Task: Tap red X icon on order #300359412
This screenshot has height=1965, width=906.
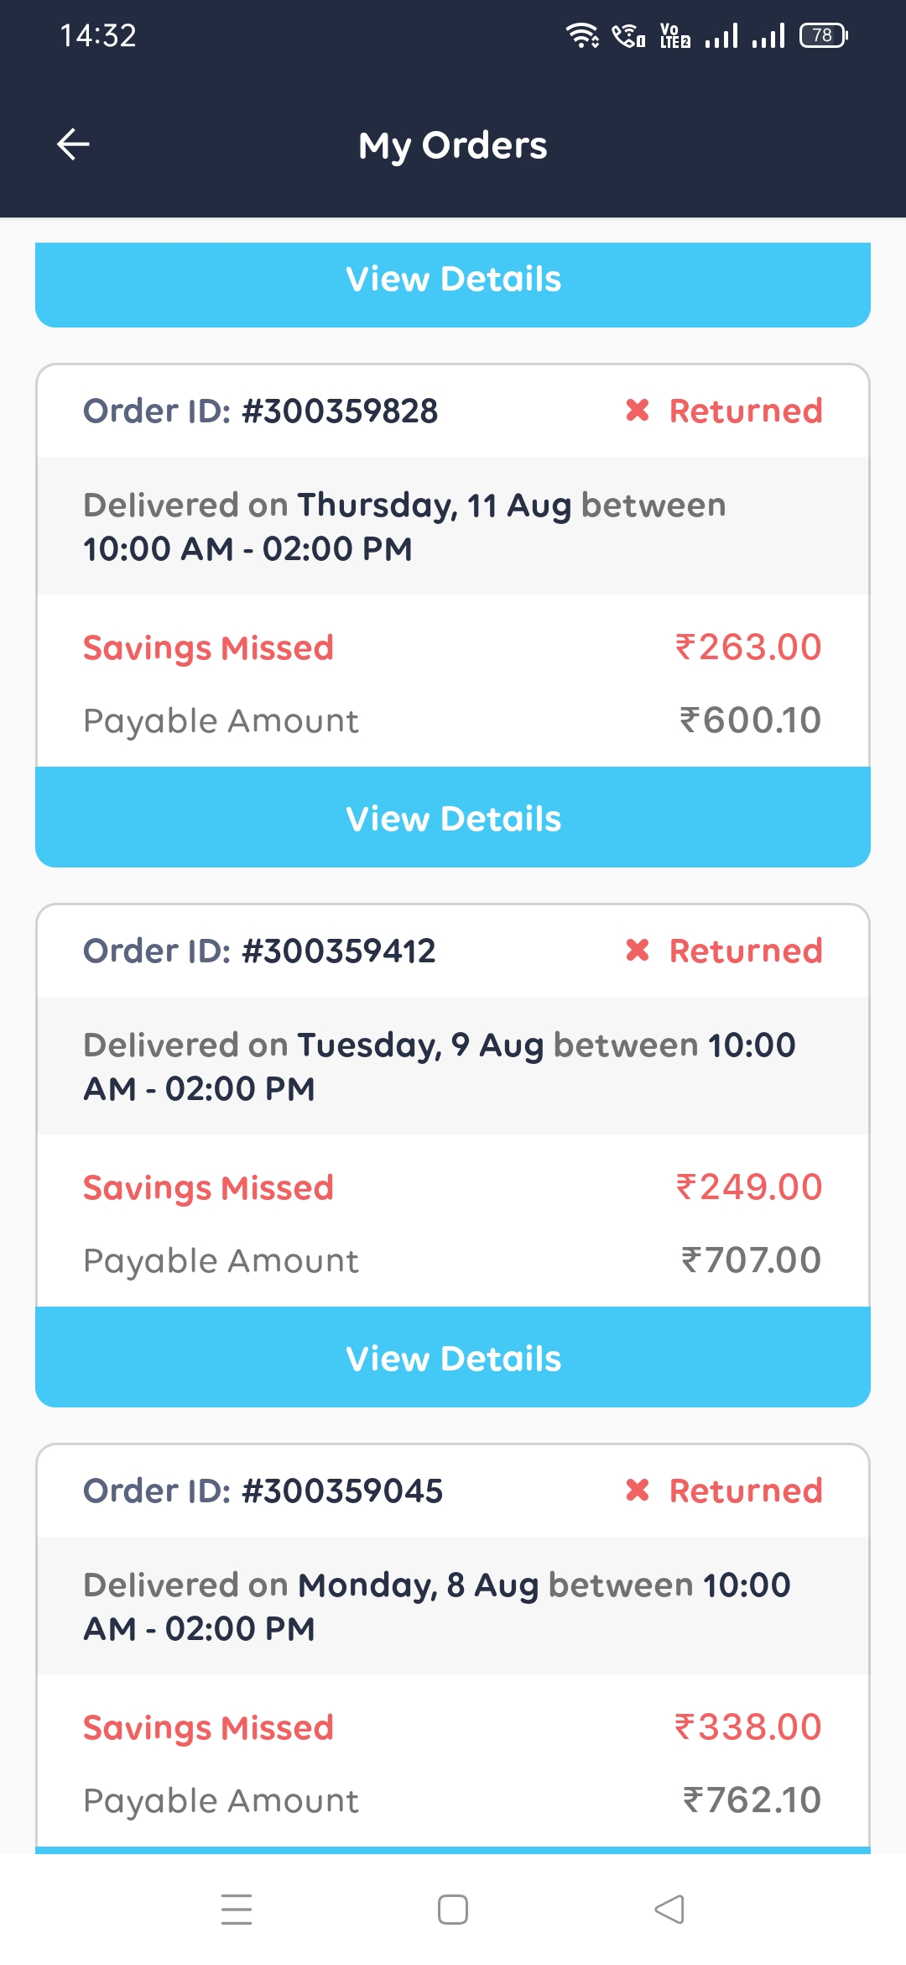Action: tap(638, 951)
